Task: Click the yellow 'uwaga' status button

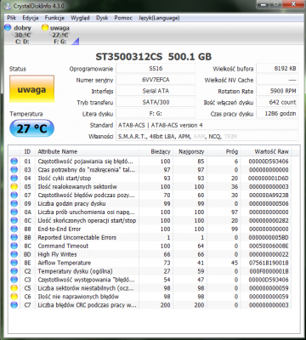Action: [x=31, y=88]
